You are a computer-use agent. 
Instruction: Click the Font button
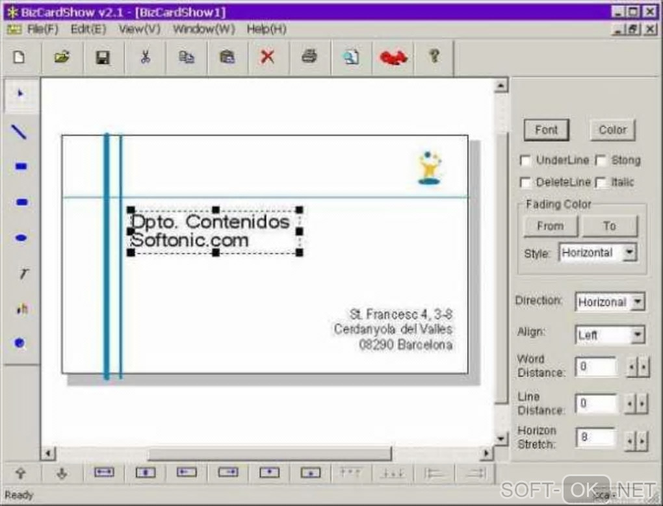click(546, 130)
